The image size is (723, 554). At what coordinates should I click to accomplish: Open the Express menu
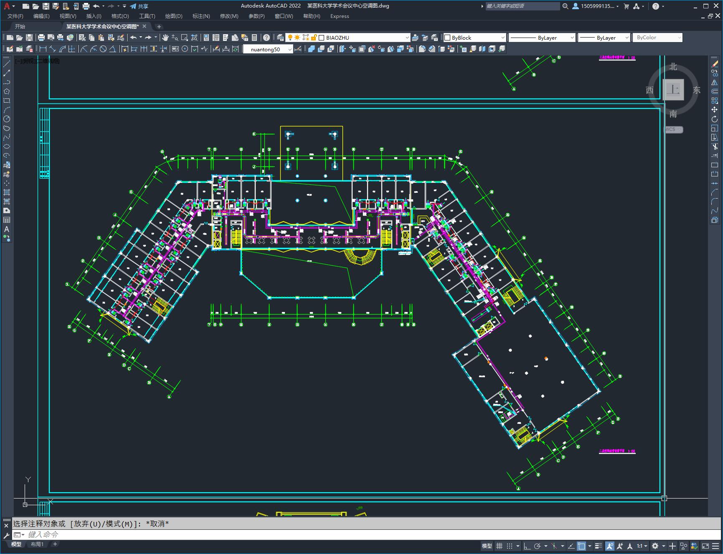point(340,16)
